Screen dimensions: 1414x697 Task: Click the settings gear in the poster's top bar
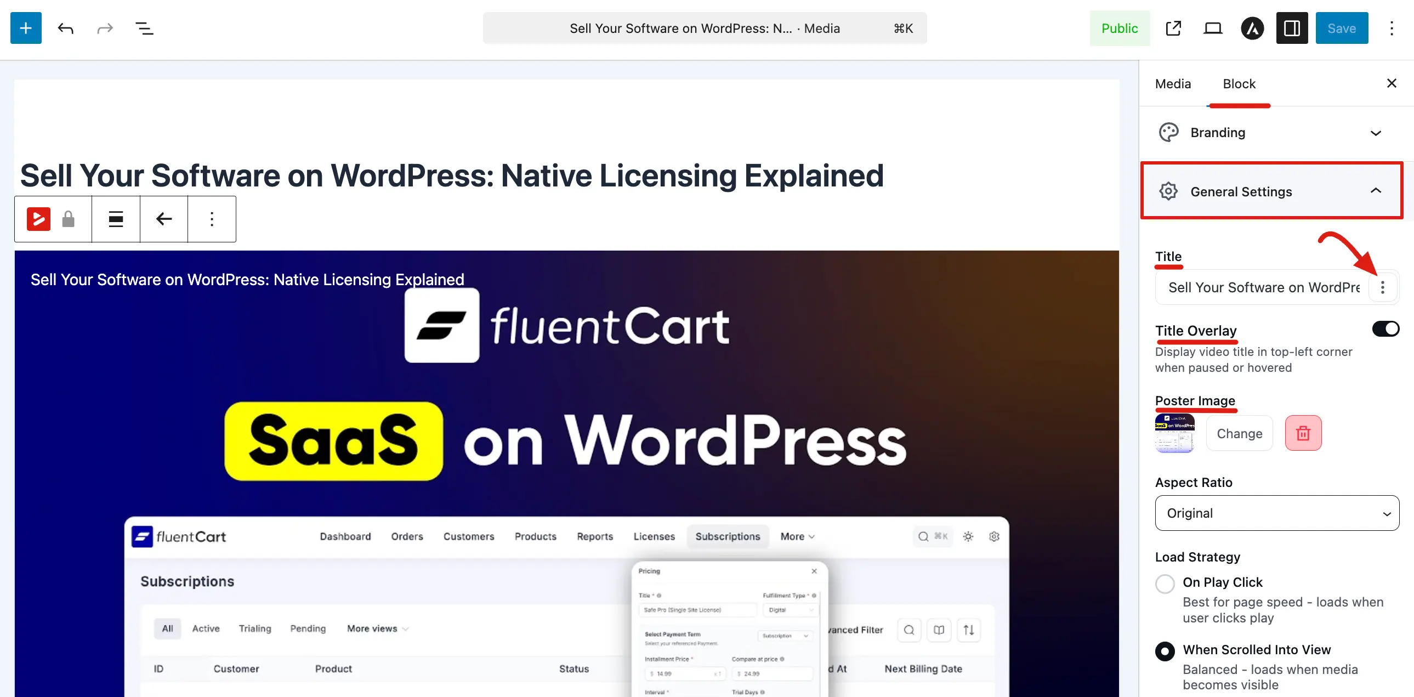click(x=994, y=536)
